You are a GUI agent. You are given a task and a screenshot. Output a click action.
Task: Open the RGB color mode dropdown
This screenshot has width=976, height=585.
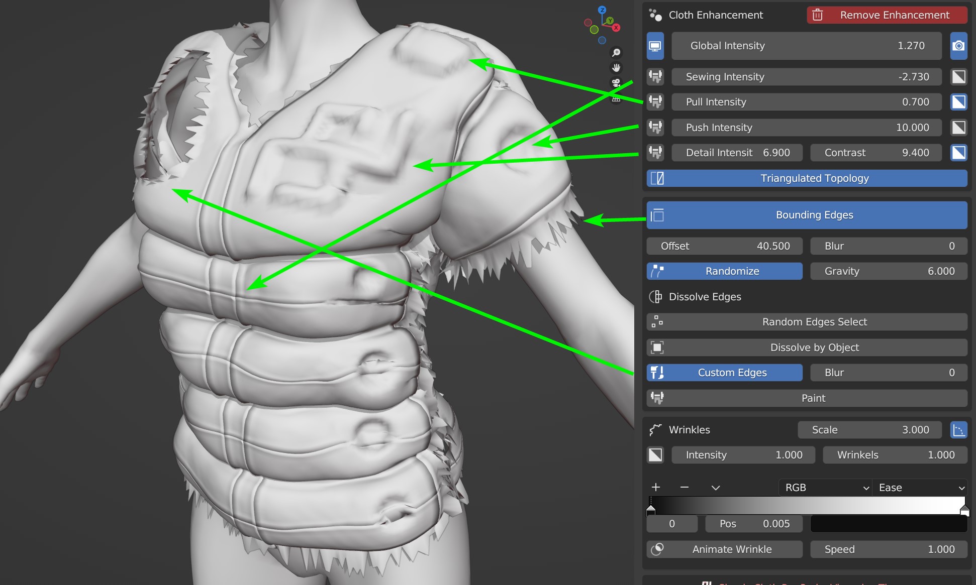[825, 488]
